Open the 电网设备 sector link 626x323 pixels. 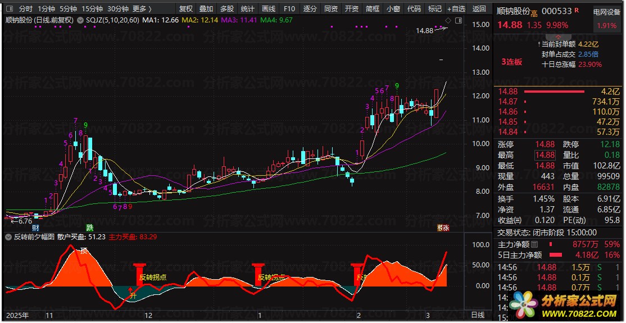[x=607, y=11]
